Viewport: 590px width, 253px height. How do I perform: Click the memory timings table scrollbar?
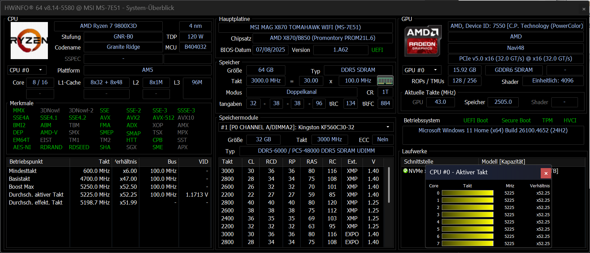pyautogui.click(x=389, y=185)
